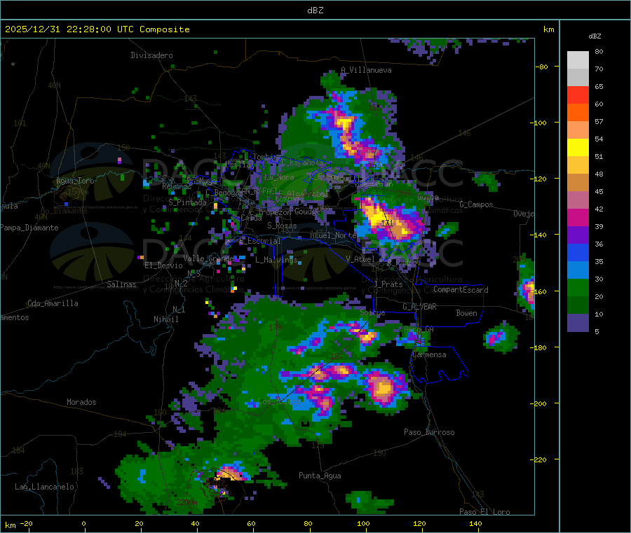This screenshot has height=533, width=631.
Task: Click the Salinas location label
Action: pos(121,284)
